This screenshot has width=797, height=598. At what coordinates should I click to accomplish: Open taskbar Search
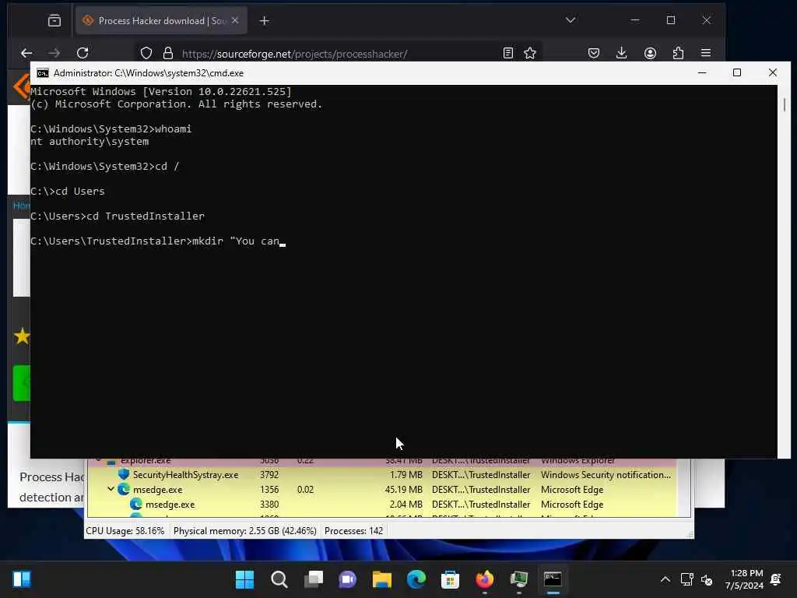click(279, 579)
